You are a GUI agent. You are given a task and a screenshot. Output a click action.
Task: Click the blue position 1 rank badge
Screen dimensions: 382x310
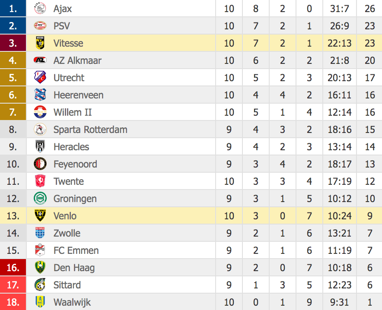pyautogui.click(x=13, y=9)
